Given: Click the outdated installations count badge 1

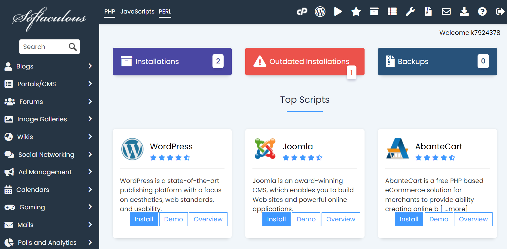Looking at the screenshot, I should (352, 72).
